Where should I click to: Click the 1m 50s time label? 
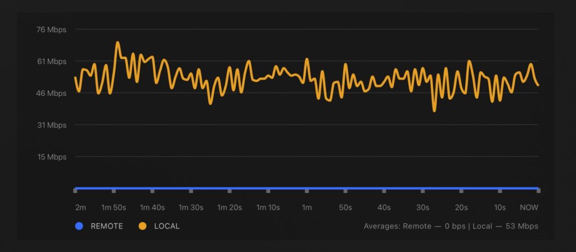click(x=114, y=207)
